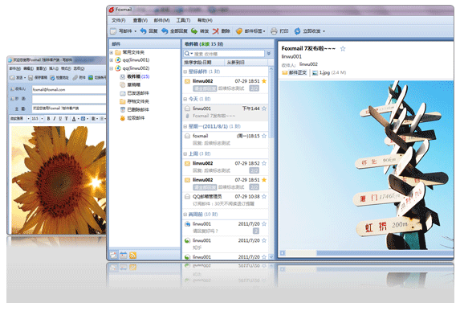Collapse the 星标邮件 group
Image resolution: width=460 pixels, height=311 pixels.
click(185, 72)
